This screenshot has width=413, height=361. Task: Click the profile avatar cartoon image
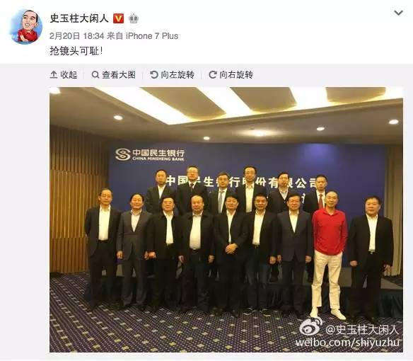click(26, 27)
